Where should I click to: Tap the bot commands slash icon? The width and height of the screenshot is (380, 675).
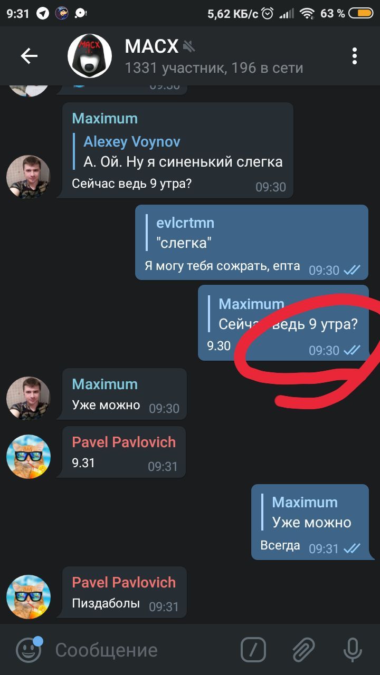click(x=253, y=650)
